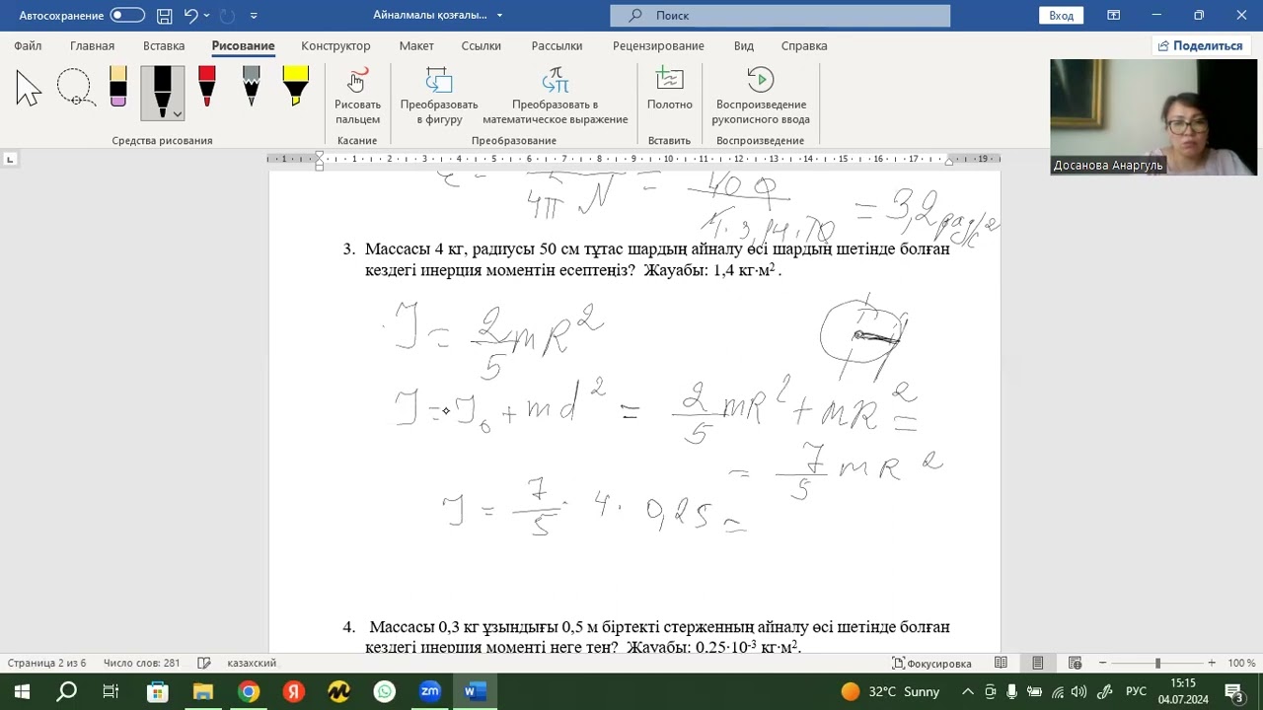Select the yellow highlighter
This screenshot has height=710, width=1263.
pyautogui.click(x=295, y=87)
